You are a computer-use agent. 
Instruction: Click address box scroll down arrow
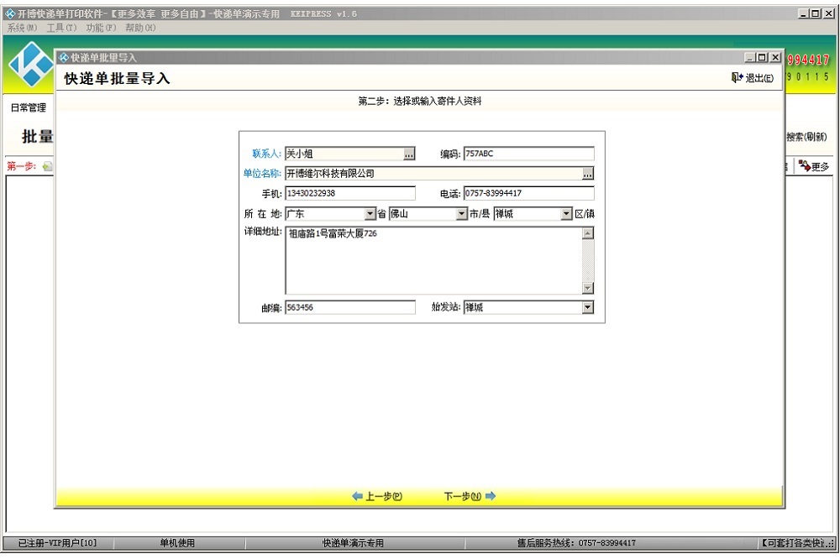click(x=588, y=288)
